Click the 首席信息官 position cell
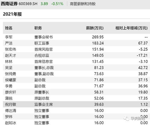This screenshot has height=125, width=150. coord(44,62)
